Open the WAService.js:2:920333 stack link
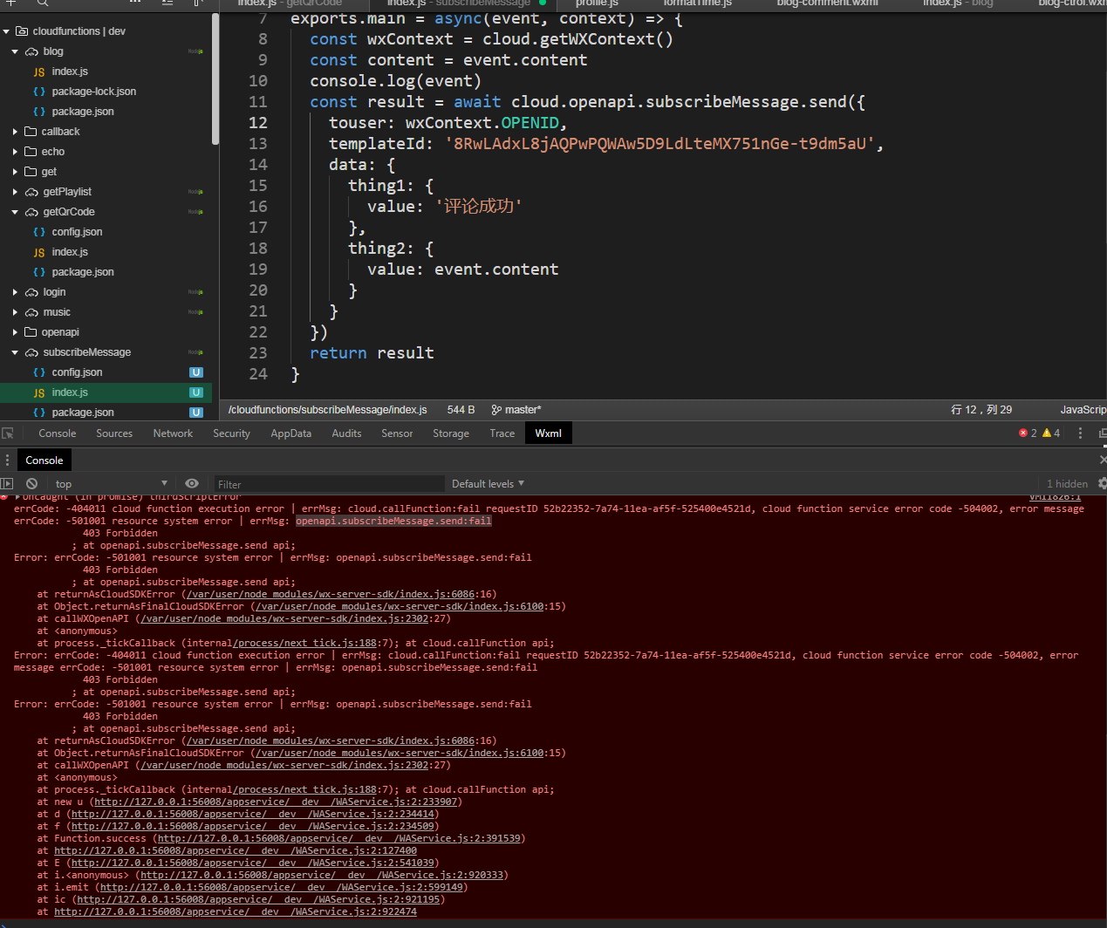Viewport: 1107px width, 928px height. pyautogui.click(x=322, y=875)
